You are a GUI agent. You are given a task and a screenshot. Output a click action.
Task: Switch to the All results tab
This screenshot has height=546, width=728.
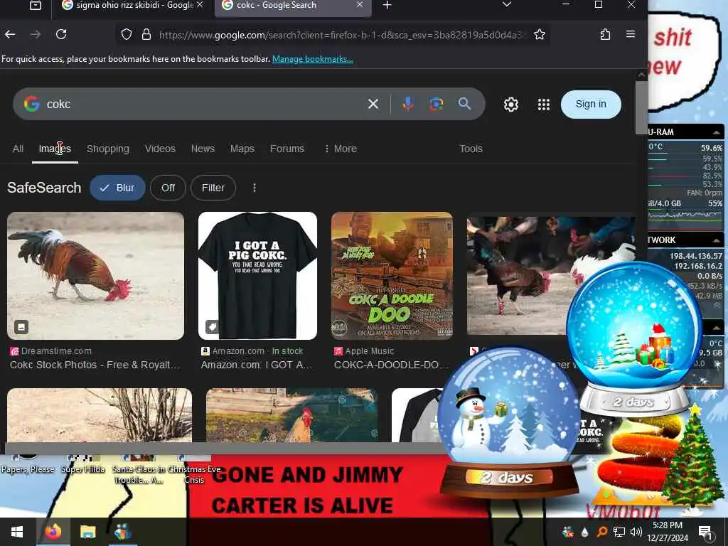[x=18, y=149]
